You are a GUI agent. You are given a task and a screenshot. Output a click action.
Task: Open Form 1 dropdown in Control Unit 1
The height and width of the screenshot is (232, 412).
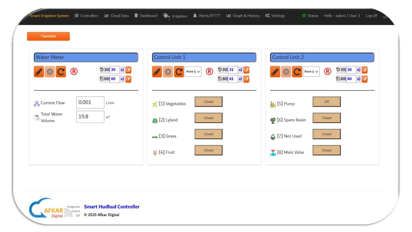pyautogui.click(x=193, y=72)
